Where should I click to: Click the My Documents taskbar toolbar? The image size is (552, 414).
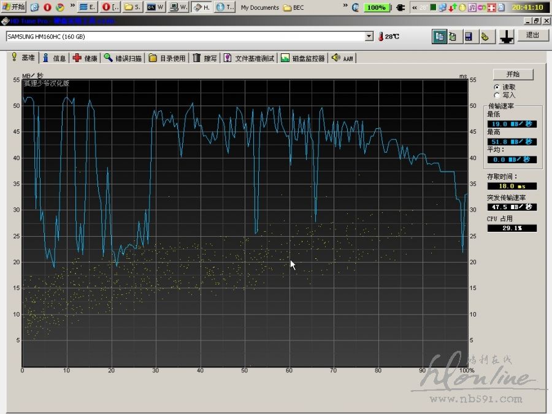tap(259, 7)
